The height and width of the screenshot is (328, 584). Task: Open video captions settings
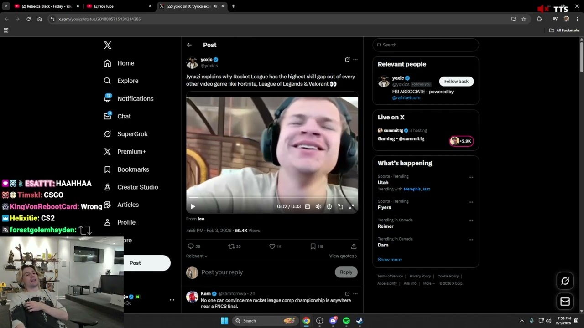coord(308,206)
